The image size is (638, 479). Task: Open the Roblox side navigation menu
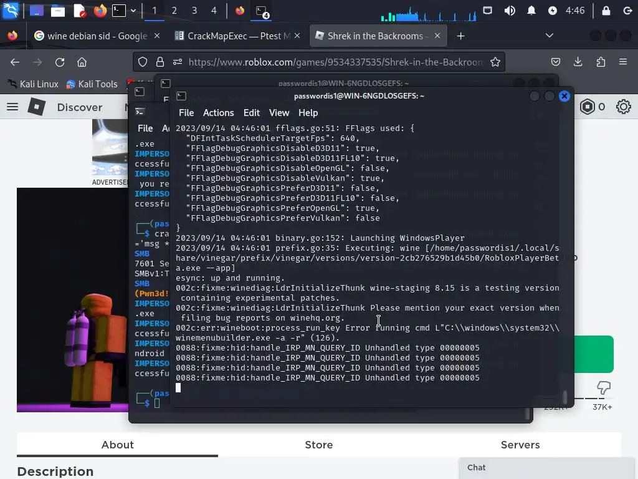click(x=12, y=107)
